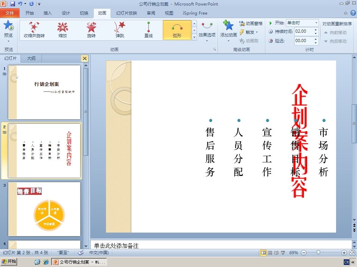Click the 中文(中国) language indicator
This screenshot has width=357, height=267.
tap(99, 253)
